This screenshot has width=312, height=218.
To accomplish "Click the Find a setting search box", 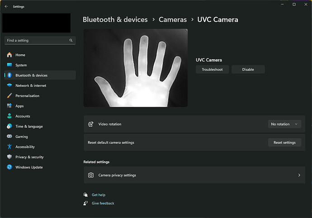I will click(x=40, y=40).
